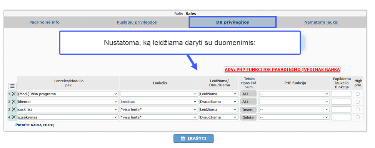The image size is (375, 148).
Task: Open PHP funkcija dropdown on uzsakymas row
Action: 294,117
